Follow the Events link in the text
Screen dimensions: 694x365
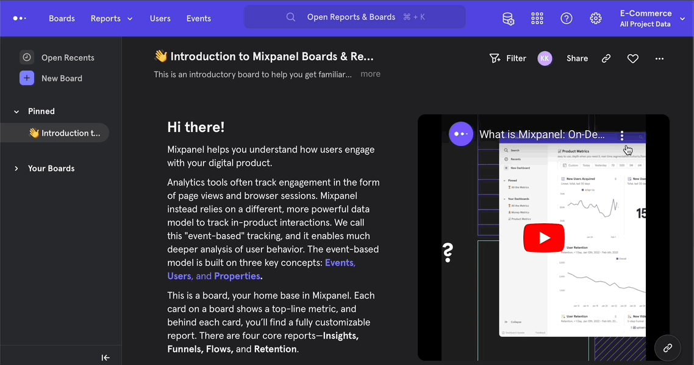[340, 263]
